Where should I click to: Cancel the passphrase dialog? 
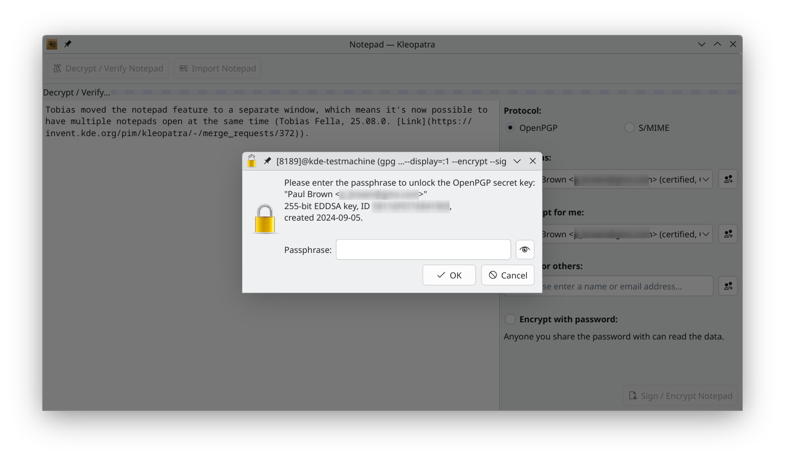click(508, 275)
